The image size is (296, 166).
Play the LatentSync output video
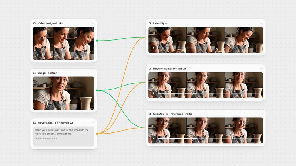point(154,48)
